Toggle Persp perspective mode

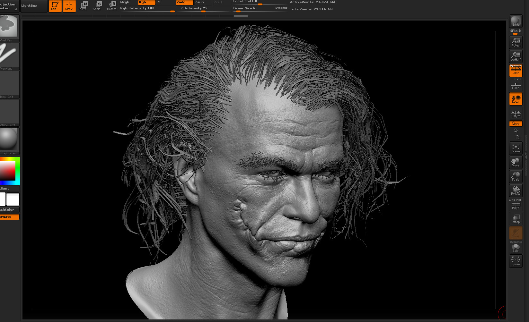(516, 71)
